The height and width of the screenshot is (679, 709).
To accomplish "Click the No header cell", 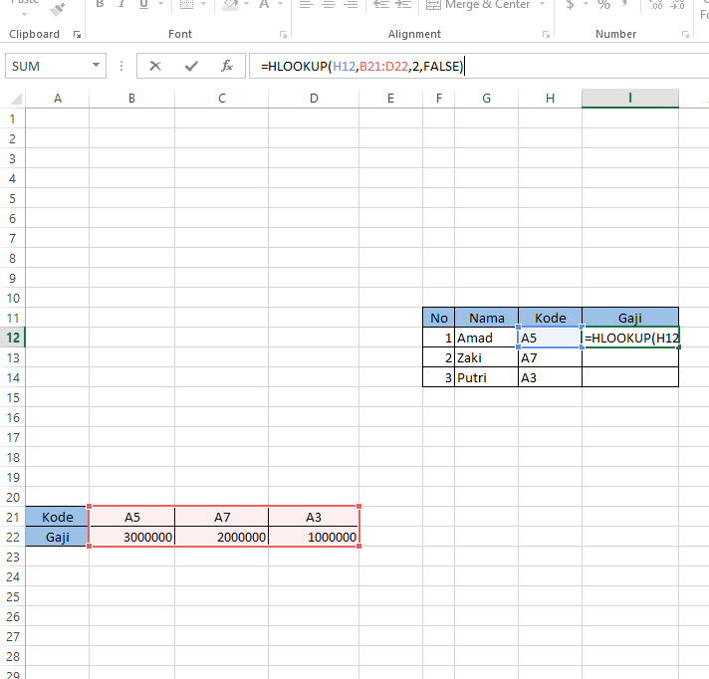I will (x=438, y=318).
